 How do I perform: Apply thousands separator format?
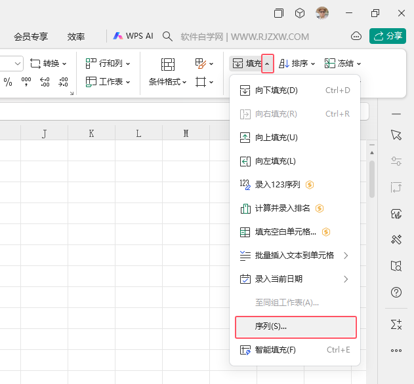tap(26, 82)
